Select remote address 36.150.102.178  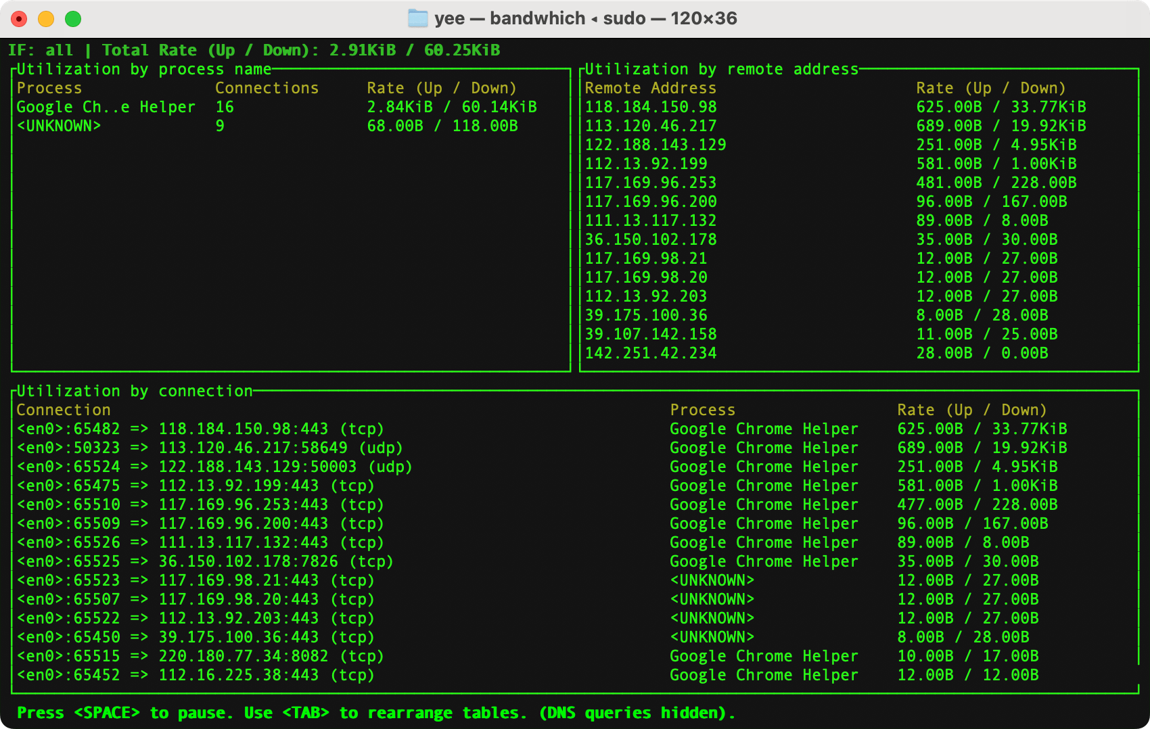pyautogui.click(x=651, y=239)
